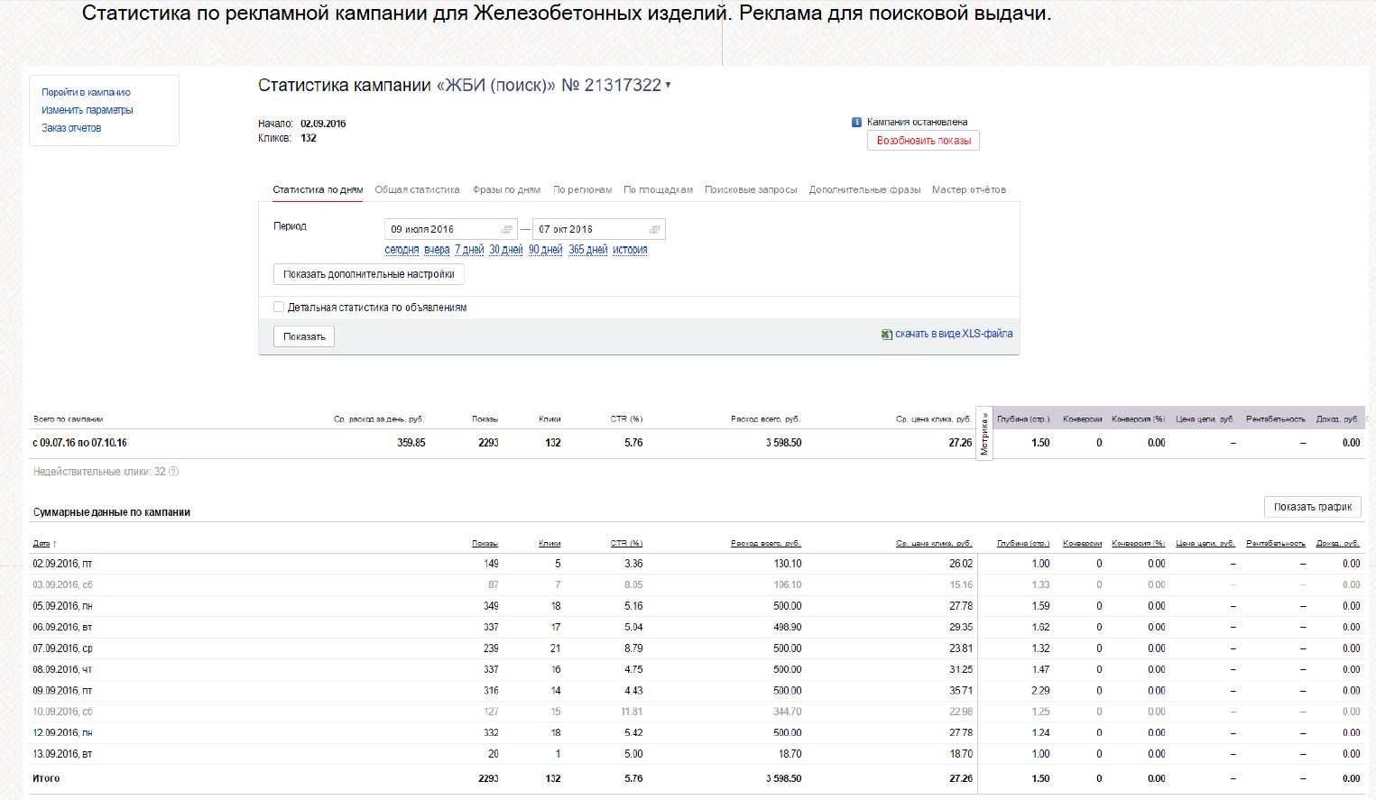Follow the Изменить параметры link
Viewport: 1376px width, 800px height.
(88, 110)
